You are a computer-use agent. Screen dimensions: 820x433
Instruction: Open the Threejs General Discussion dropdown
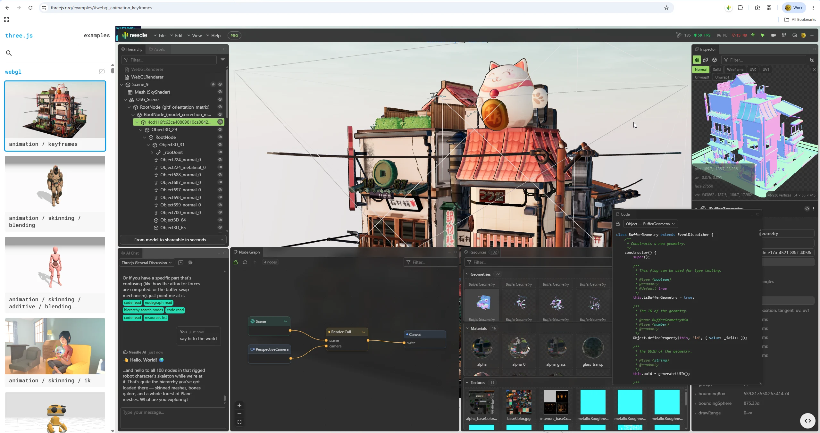click(x=147, y=263)
